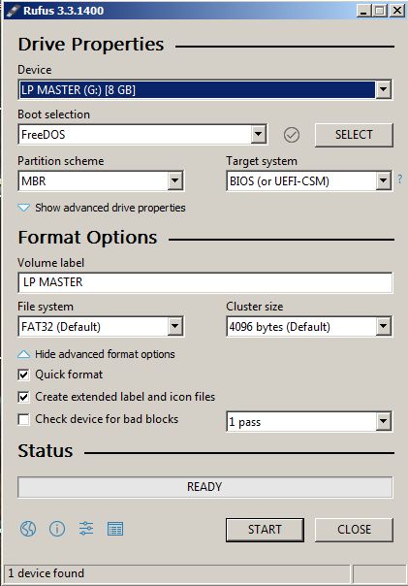Uncheck the Quick format checkbox
Screen dimensions: 408x586
23,374
